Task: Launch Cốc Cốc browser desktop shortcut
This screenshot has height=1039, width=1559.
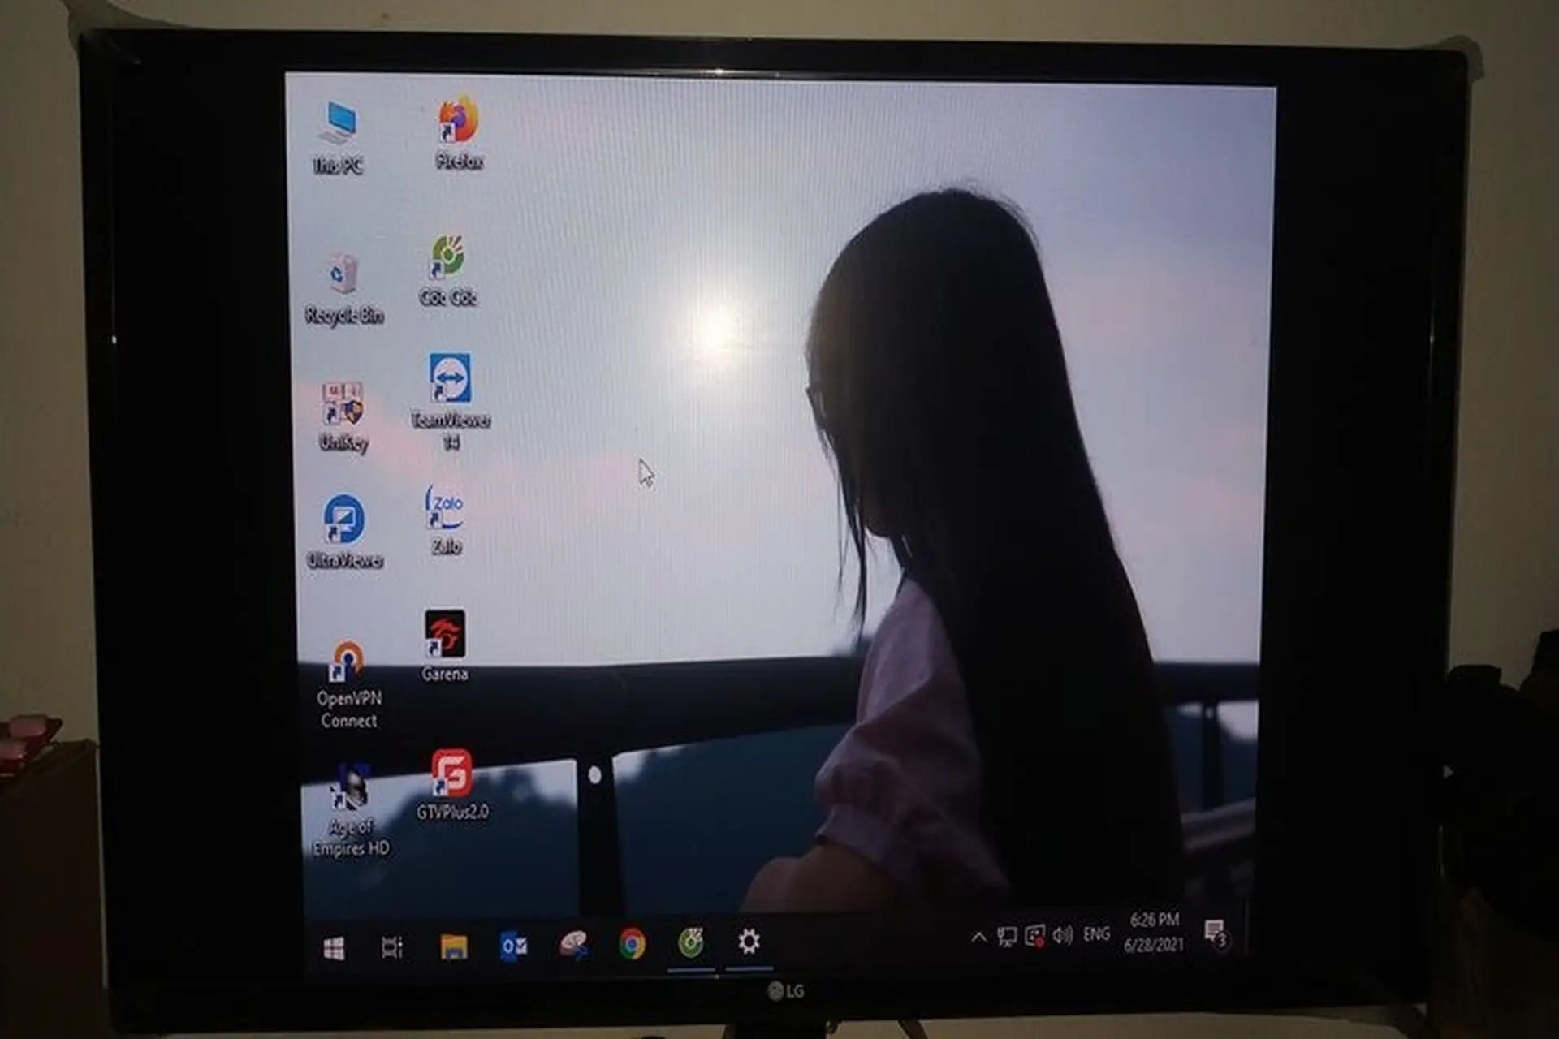Action: coord(447,258)
